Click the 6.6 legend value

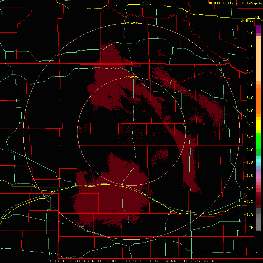(x=250, y=85)
